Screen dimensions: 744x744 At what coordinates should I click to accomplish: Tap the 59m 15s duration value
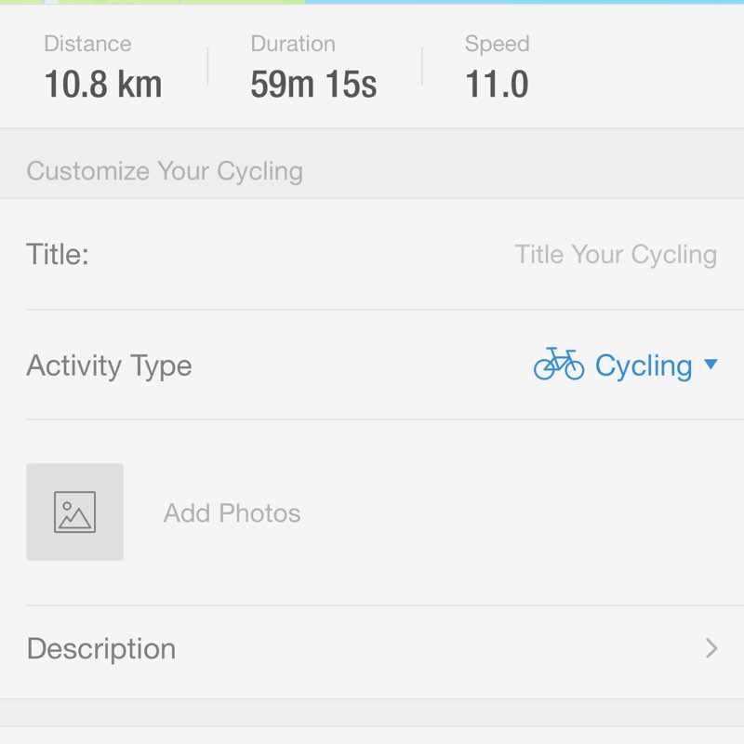313,85
